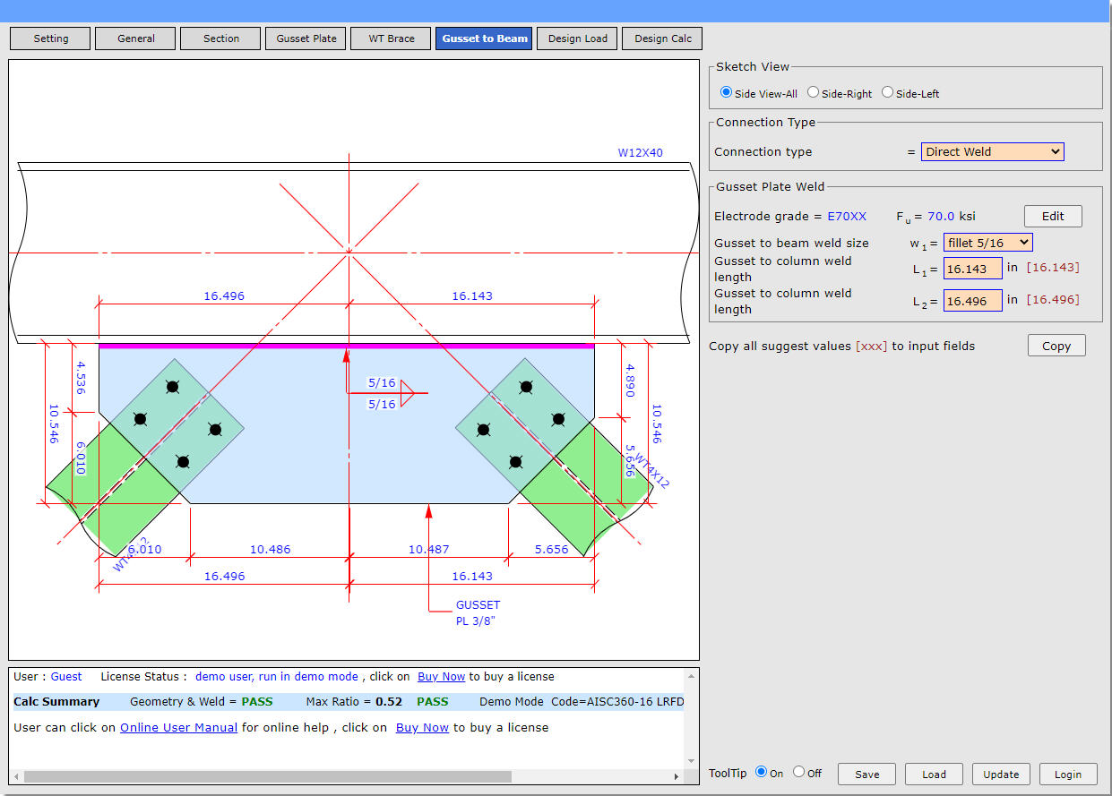The width and height of the screenshot is (1112, 796).
Task: Open the WT Brace tab
Action: click(x=392, y=39)
